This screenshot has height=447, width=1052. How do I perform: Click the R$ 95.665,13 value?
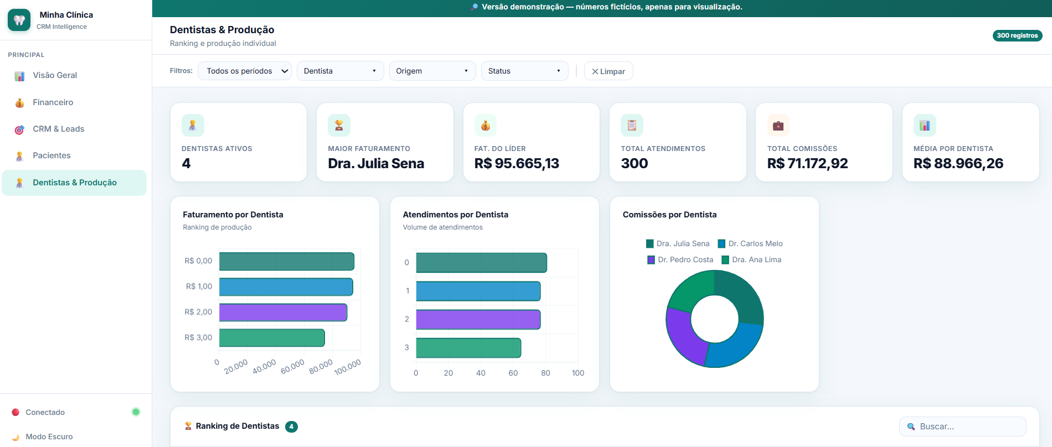click(x=517, y=164)
